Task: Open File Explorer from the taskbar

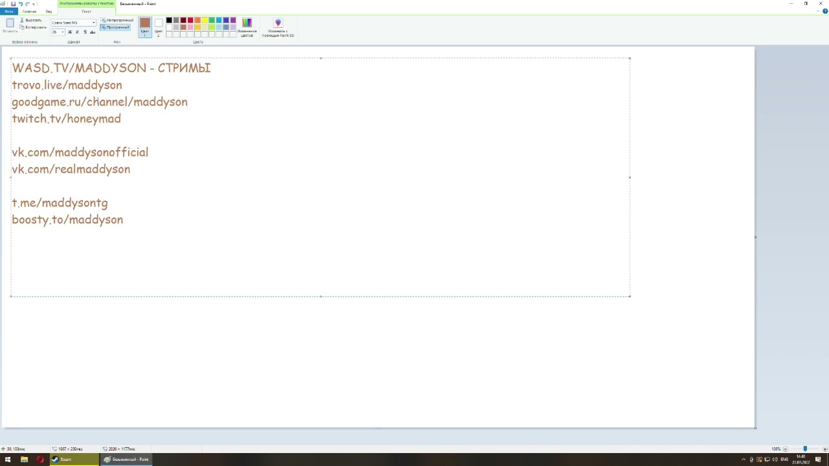Action: 24,460
